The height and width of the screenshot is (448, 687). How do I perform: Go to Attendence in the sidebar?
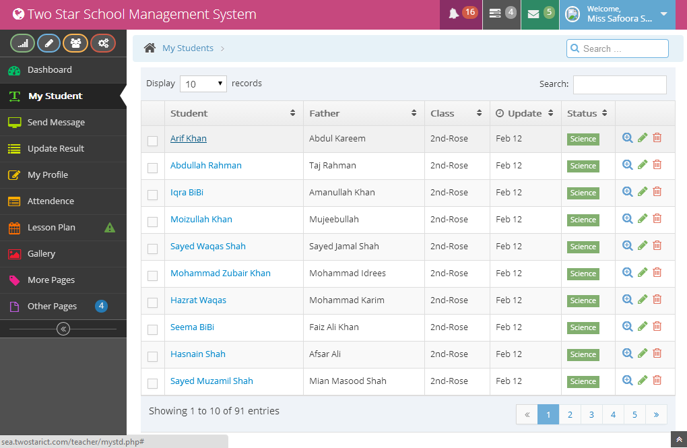63,201
